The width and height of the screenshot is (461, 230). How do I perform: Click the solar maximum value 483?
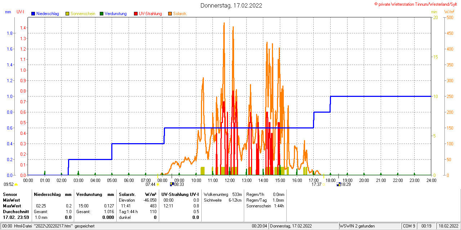(153, 206)
